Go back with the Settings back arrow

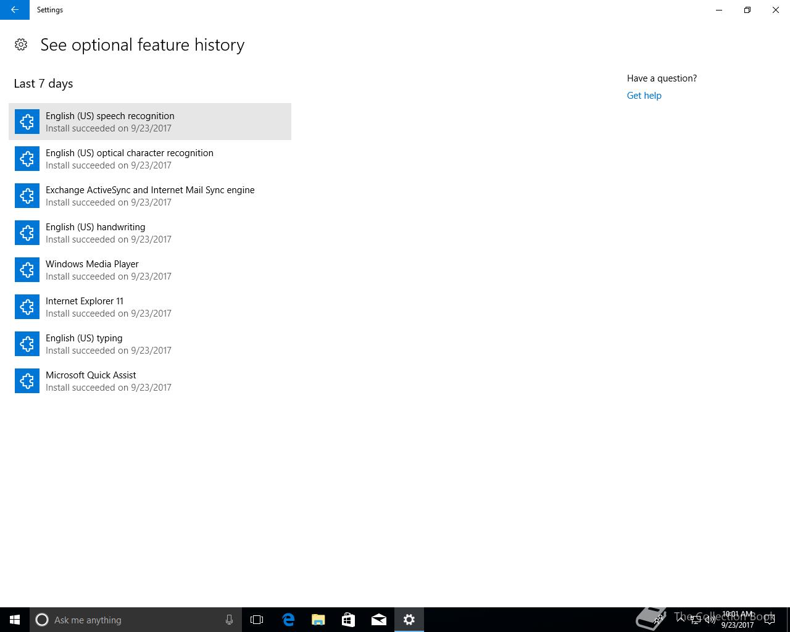15,10
